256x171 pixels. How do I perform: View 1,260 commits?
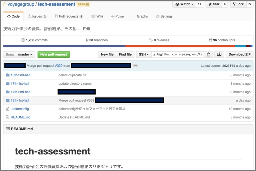[34, 40]
